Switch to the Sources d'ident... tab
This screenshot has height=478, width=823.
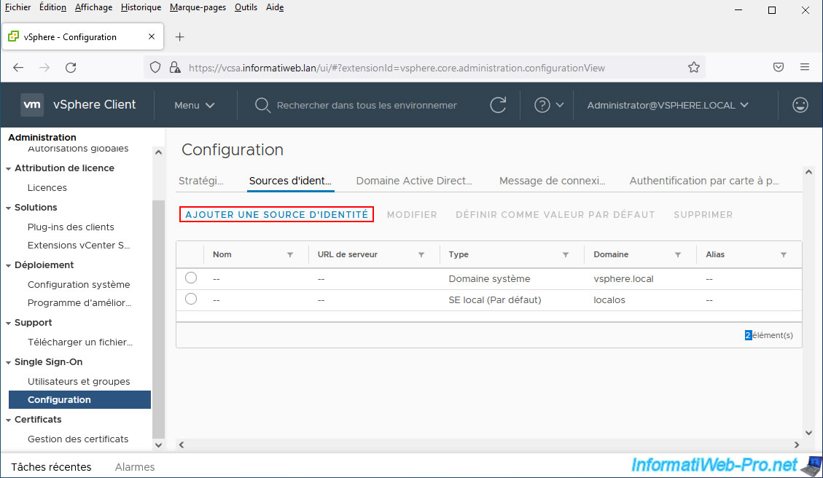pyautogui.click(x=290, y=181)
